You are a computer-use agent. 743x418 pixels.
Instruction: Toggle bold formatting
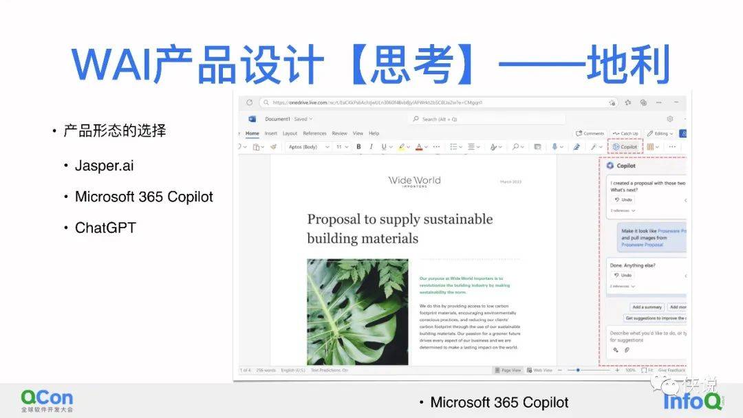click(358, 146)
